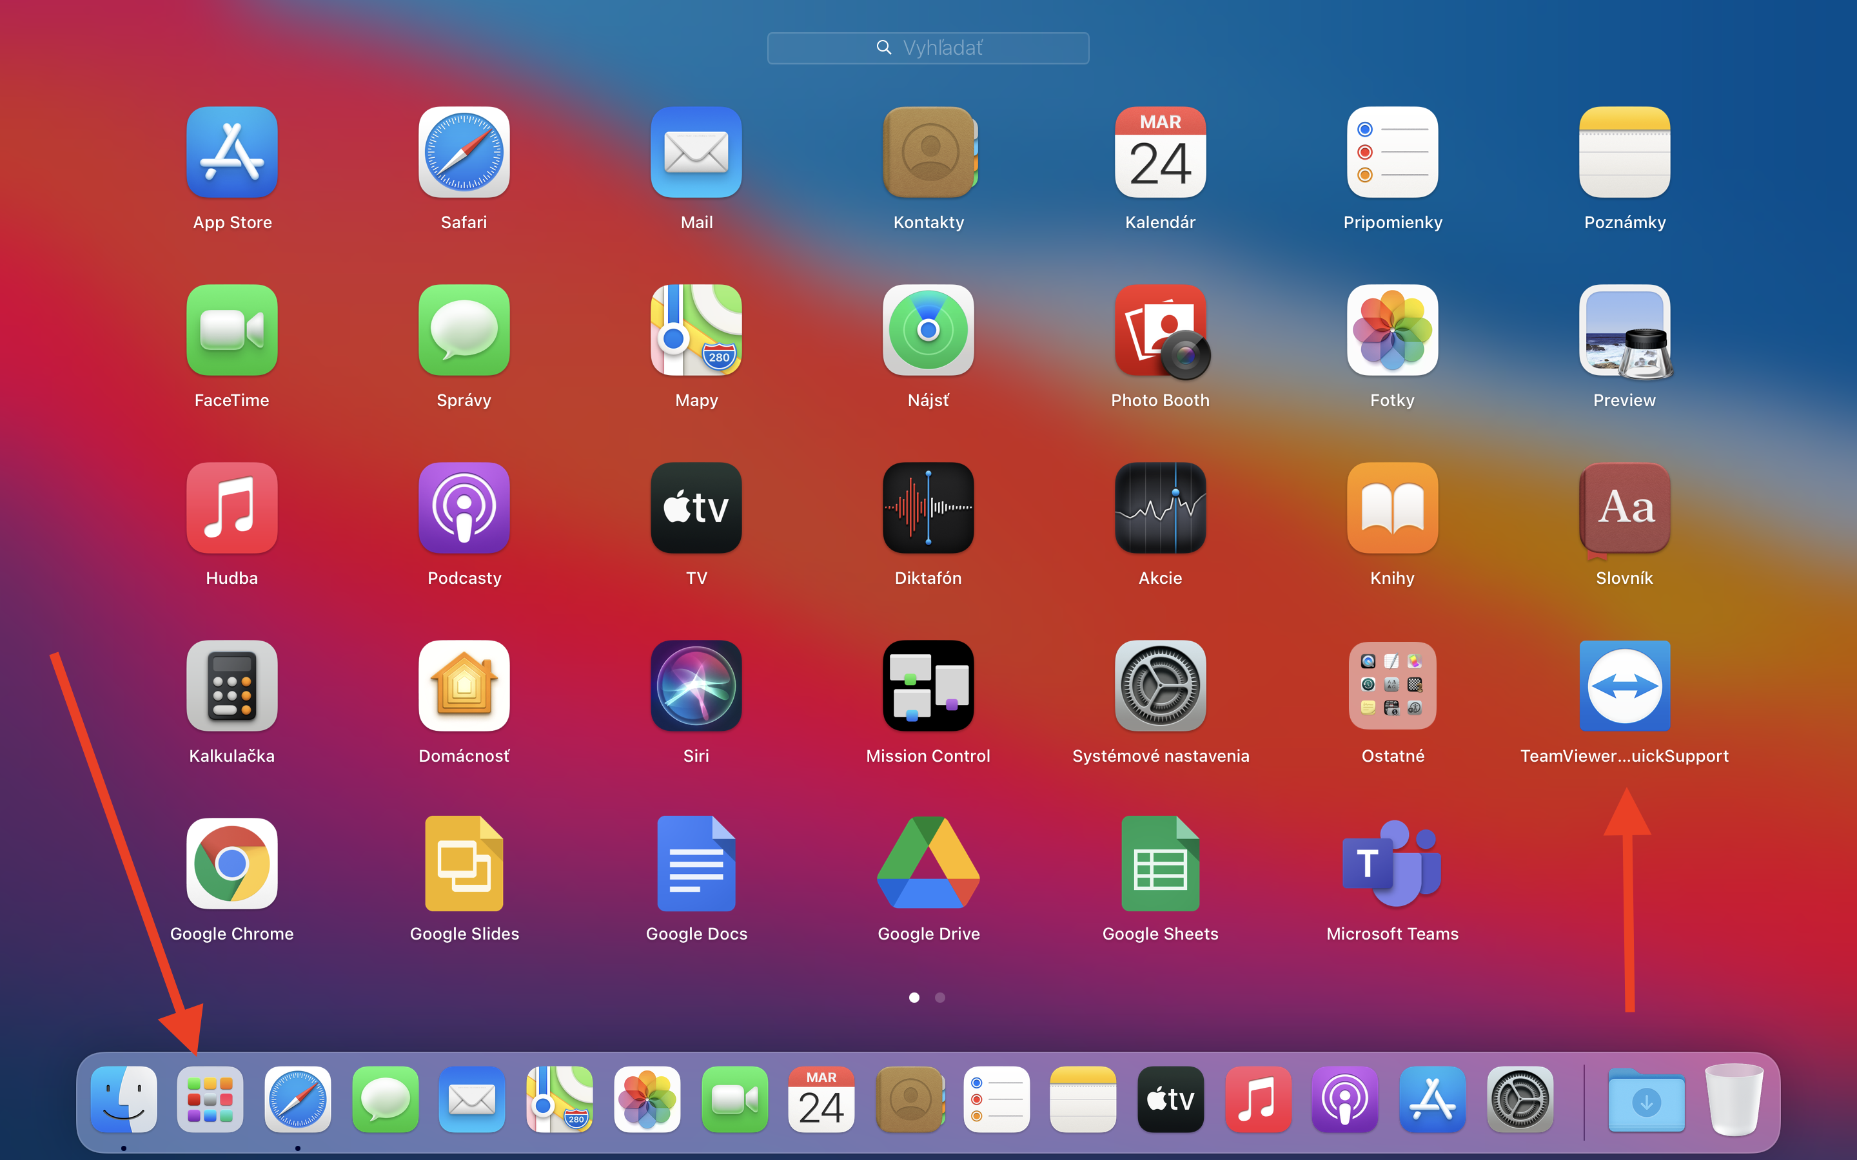Click the Vyhľadať search field
Screen dimensions: 1857x1160
click(x=928, y=48)
